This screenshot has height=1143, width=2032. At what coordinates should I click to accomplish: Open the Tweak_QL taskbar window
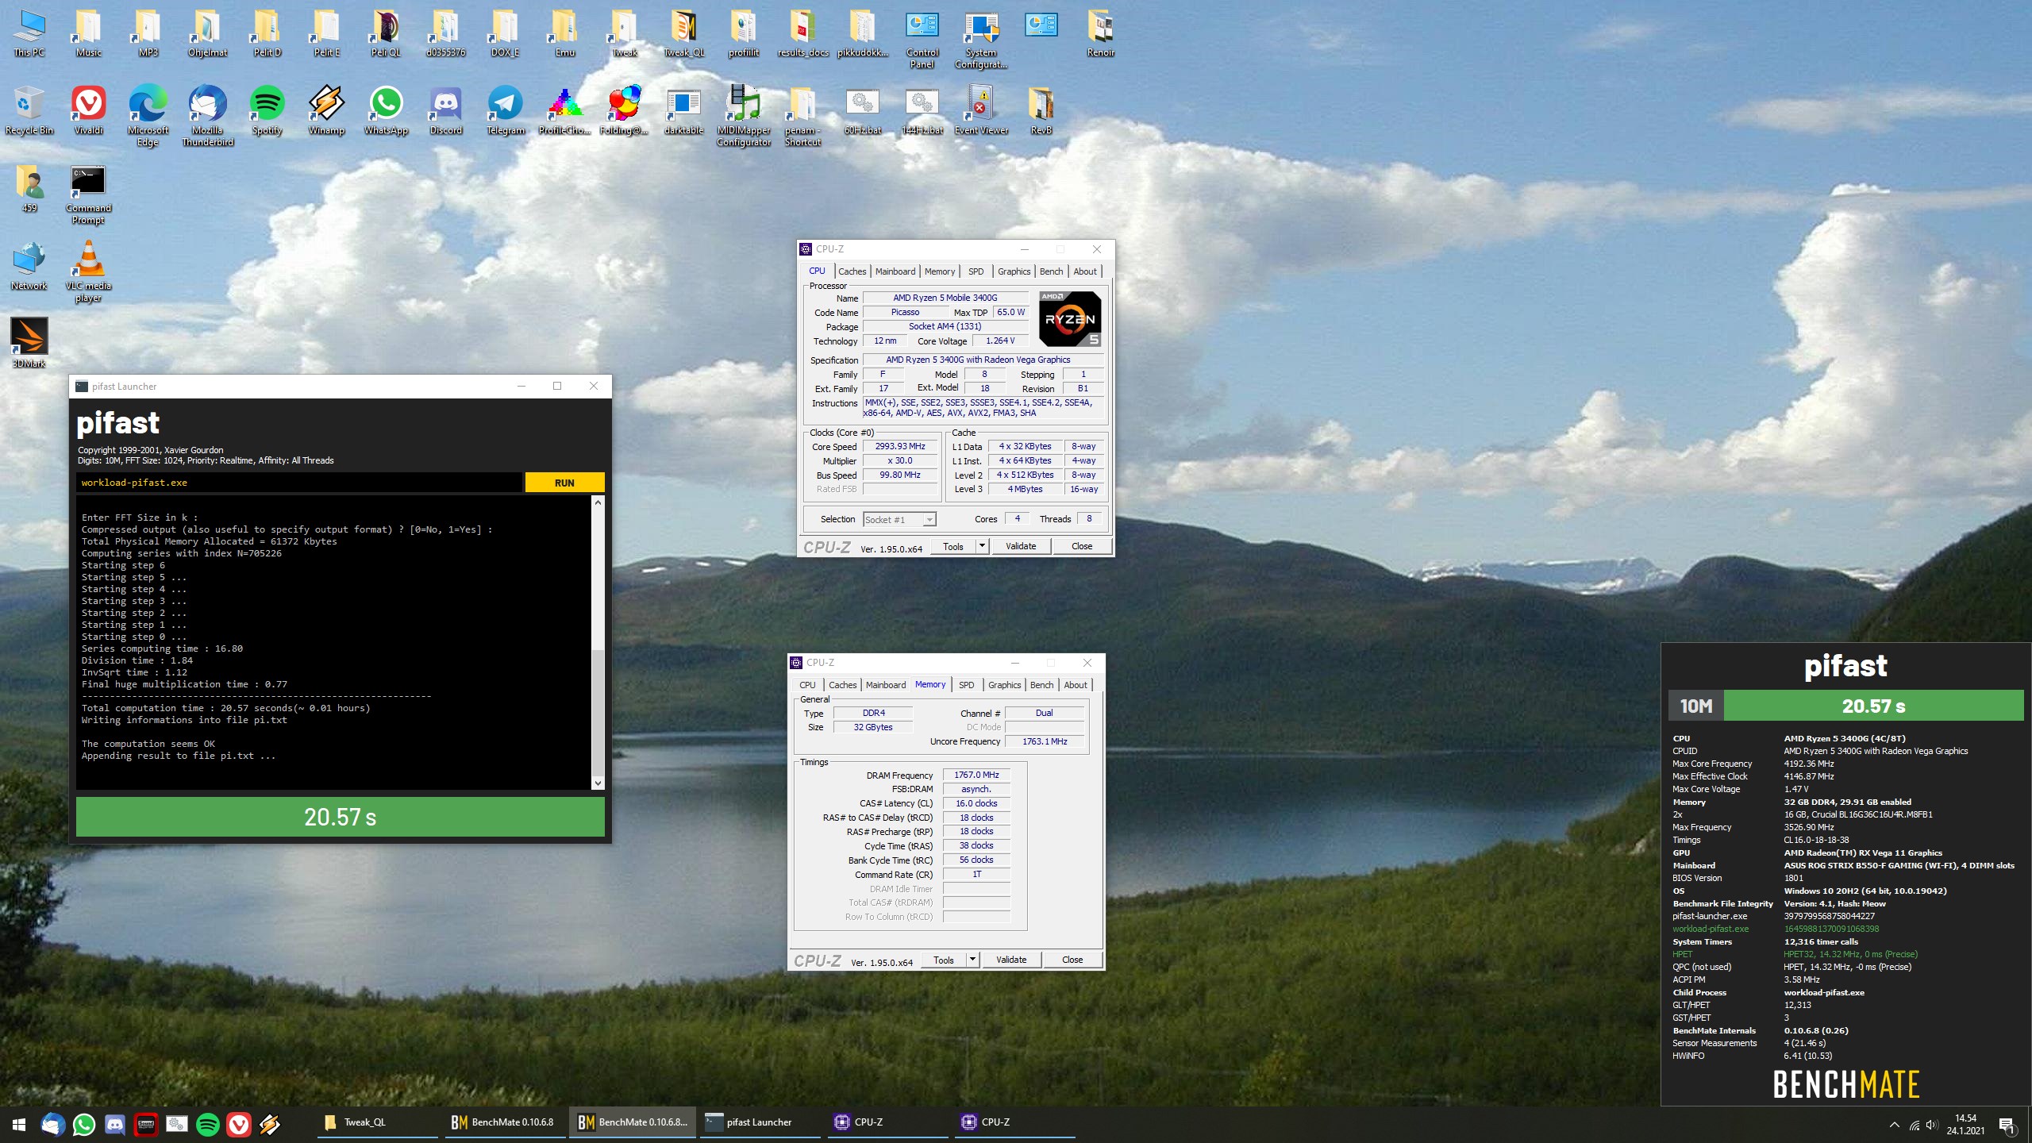(378, 1122)
